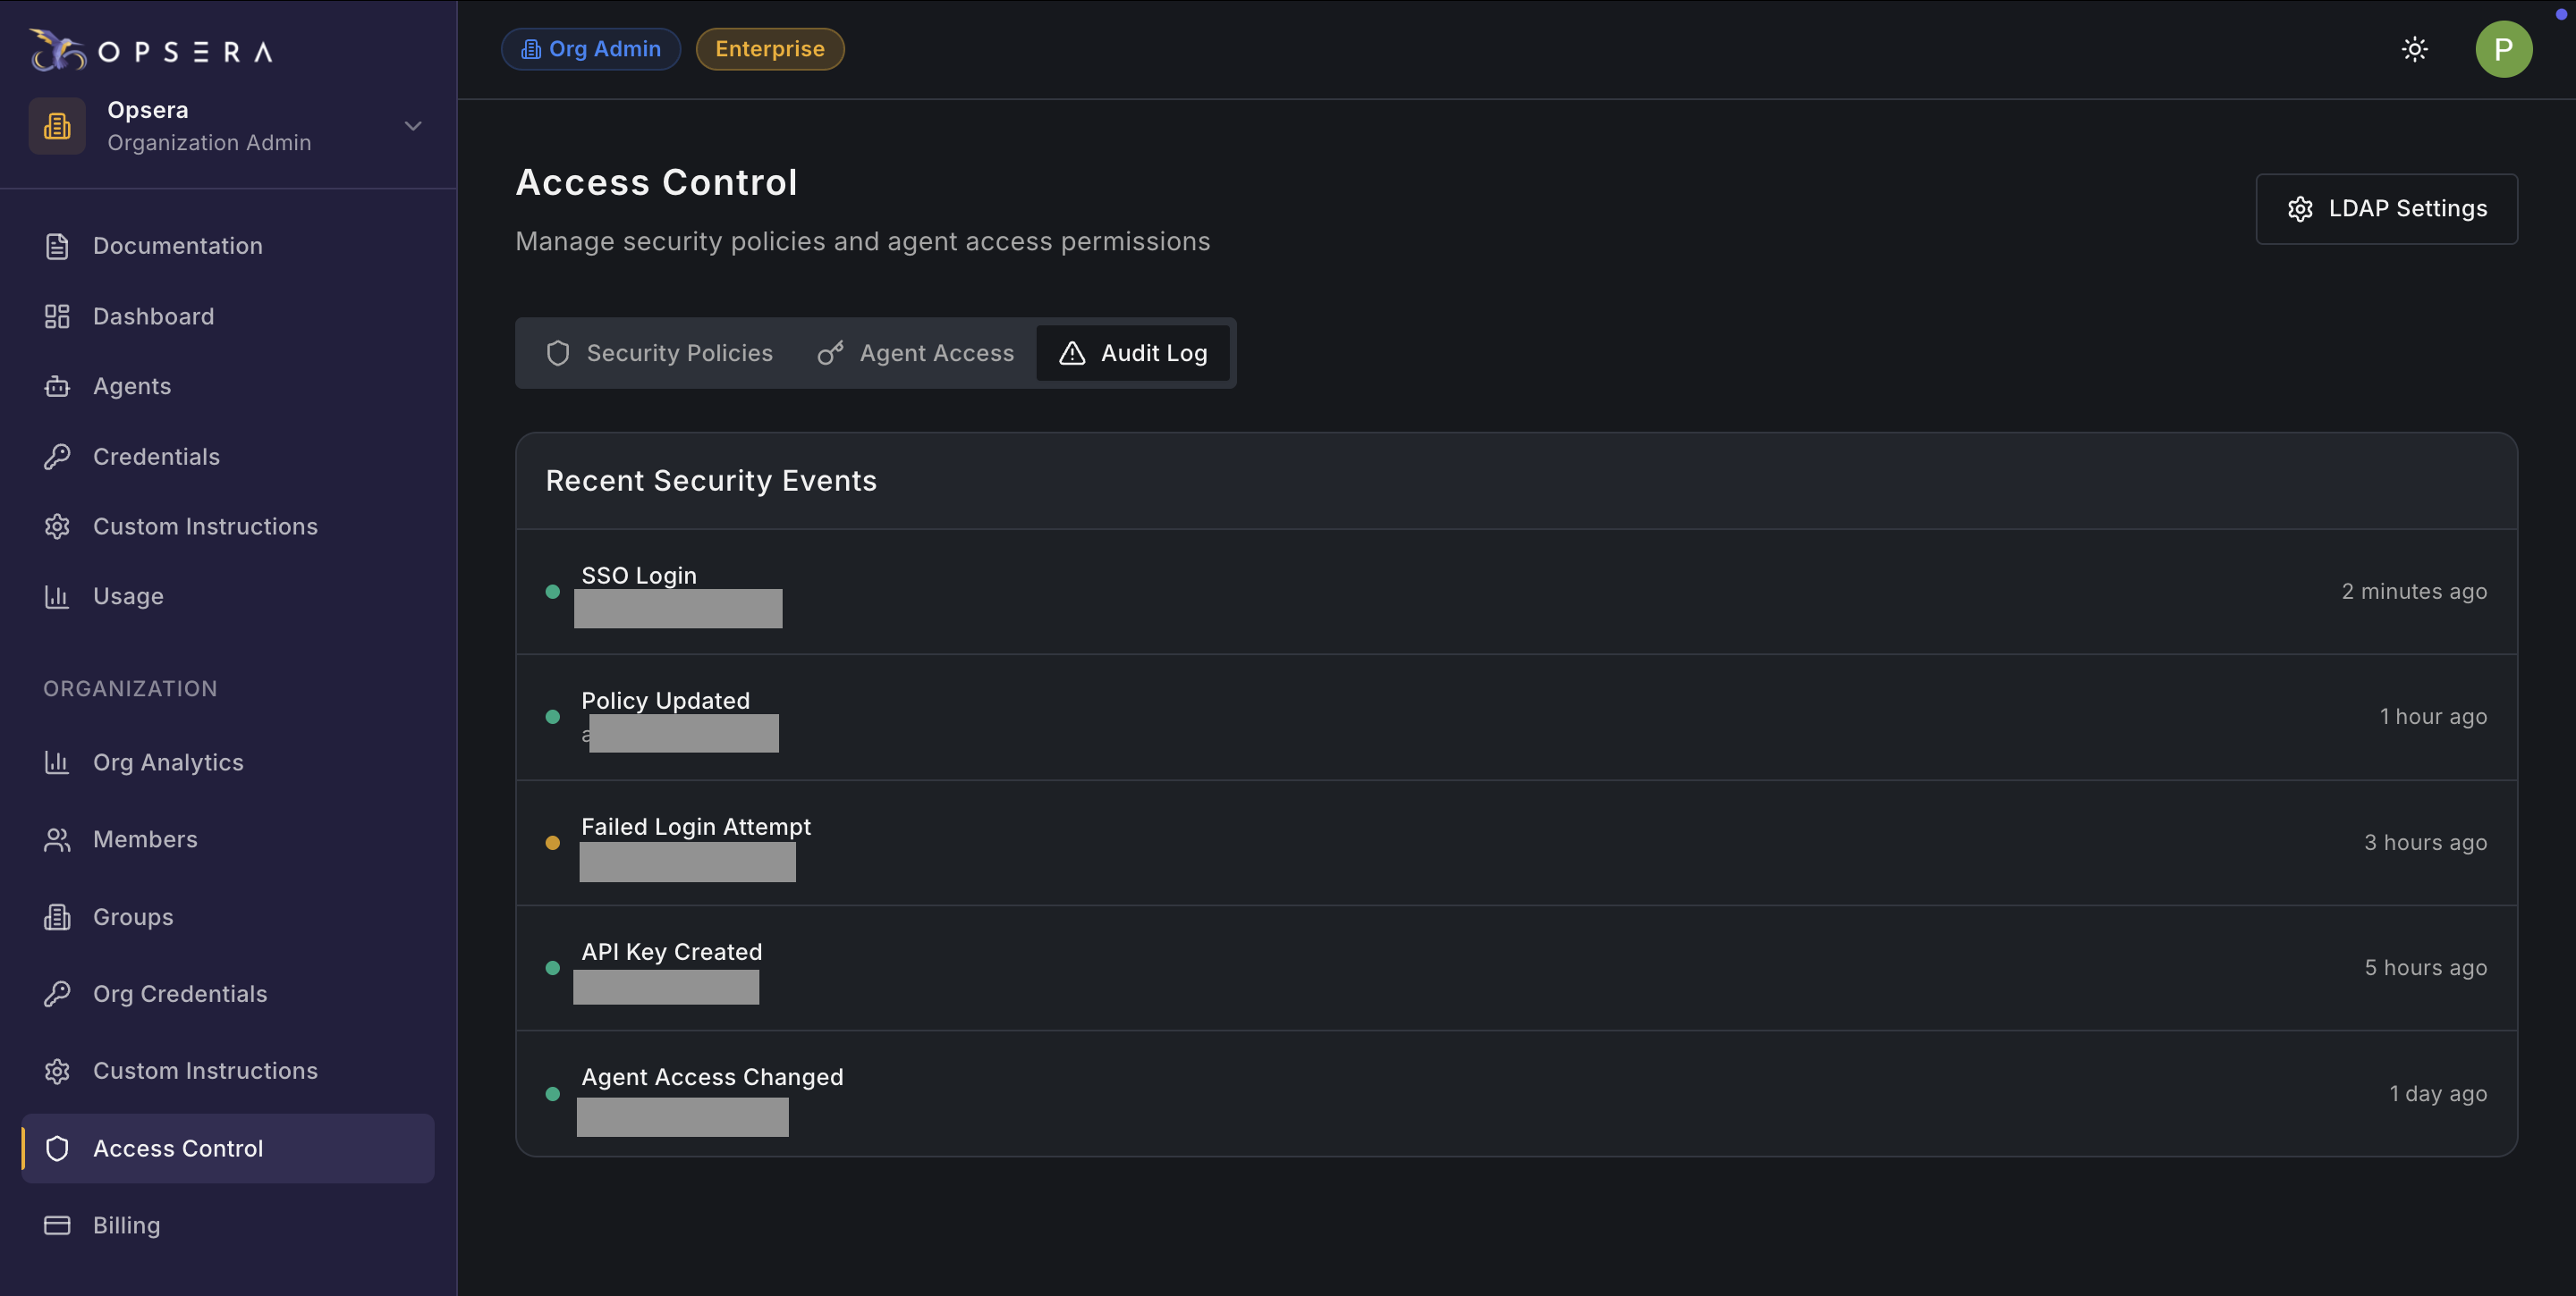Image resolution: width=2576 pixels, height=1296 pixels.
Task: Open the Dashboard grid icon
Action: click(57, 316)
